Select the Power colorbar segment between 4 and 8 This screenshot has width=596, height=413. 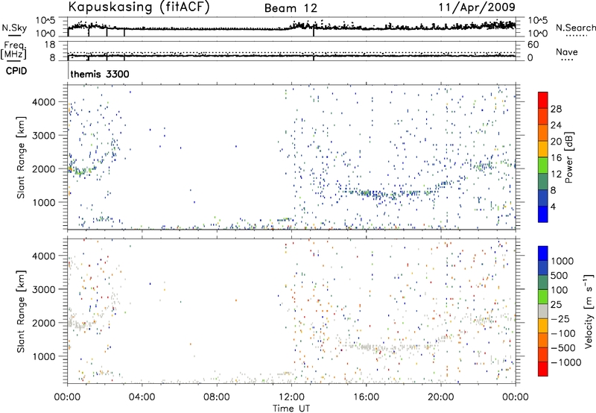pos(543,198)
